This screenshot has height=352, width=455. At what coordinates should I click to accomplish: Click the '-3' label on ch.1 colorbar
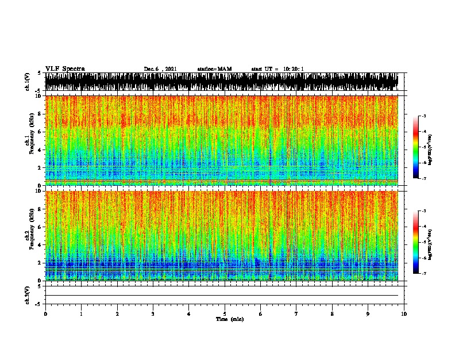pyautogui.click(x=423, y=116)
